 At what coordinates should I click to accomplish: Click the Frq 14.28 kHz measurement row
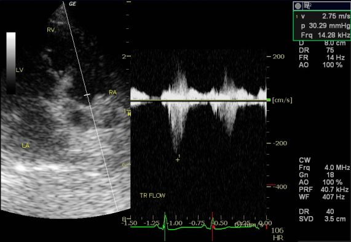[323, 35]
